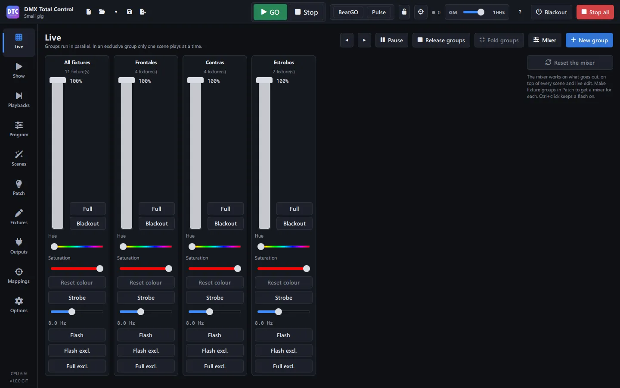Go to previous with left arrow button
Screen dimensions: 620x388
coord(347,40)
